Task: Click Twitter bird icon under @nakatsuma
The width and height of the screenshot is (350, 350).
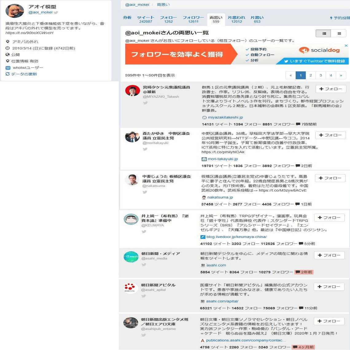Action: tap(145, 192)
